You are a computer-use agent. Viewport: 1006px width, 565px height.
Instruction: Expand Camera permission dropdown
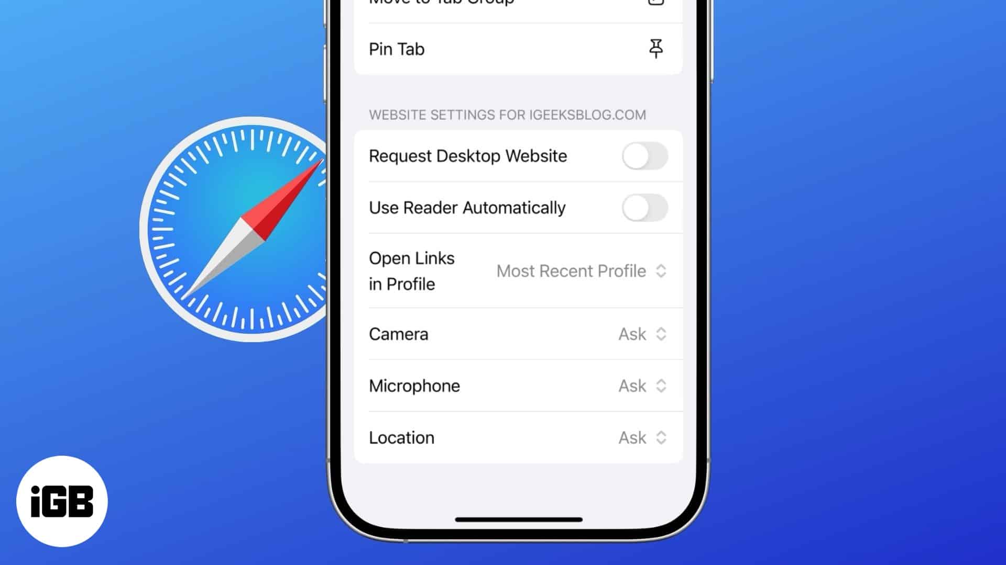click(641, 334)
